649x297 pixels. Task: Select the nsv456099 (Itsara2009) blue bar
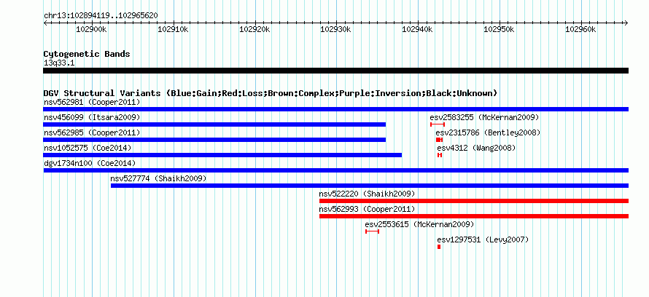pos(214,124)
